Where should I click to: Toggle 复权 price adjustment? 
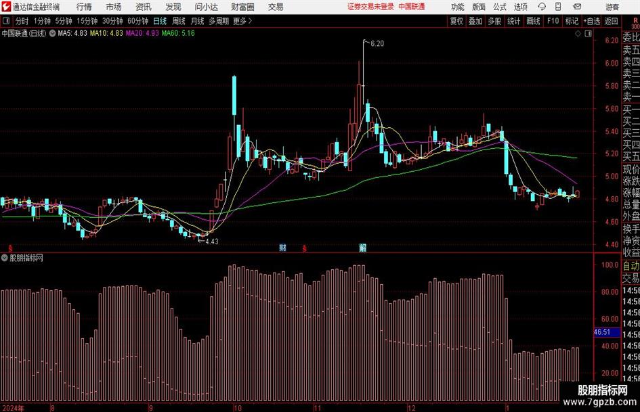click(456, 21)
